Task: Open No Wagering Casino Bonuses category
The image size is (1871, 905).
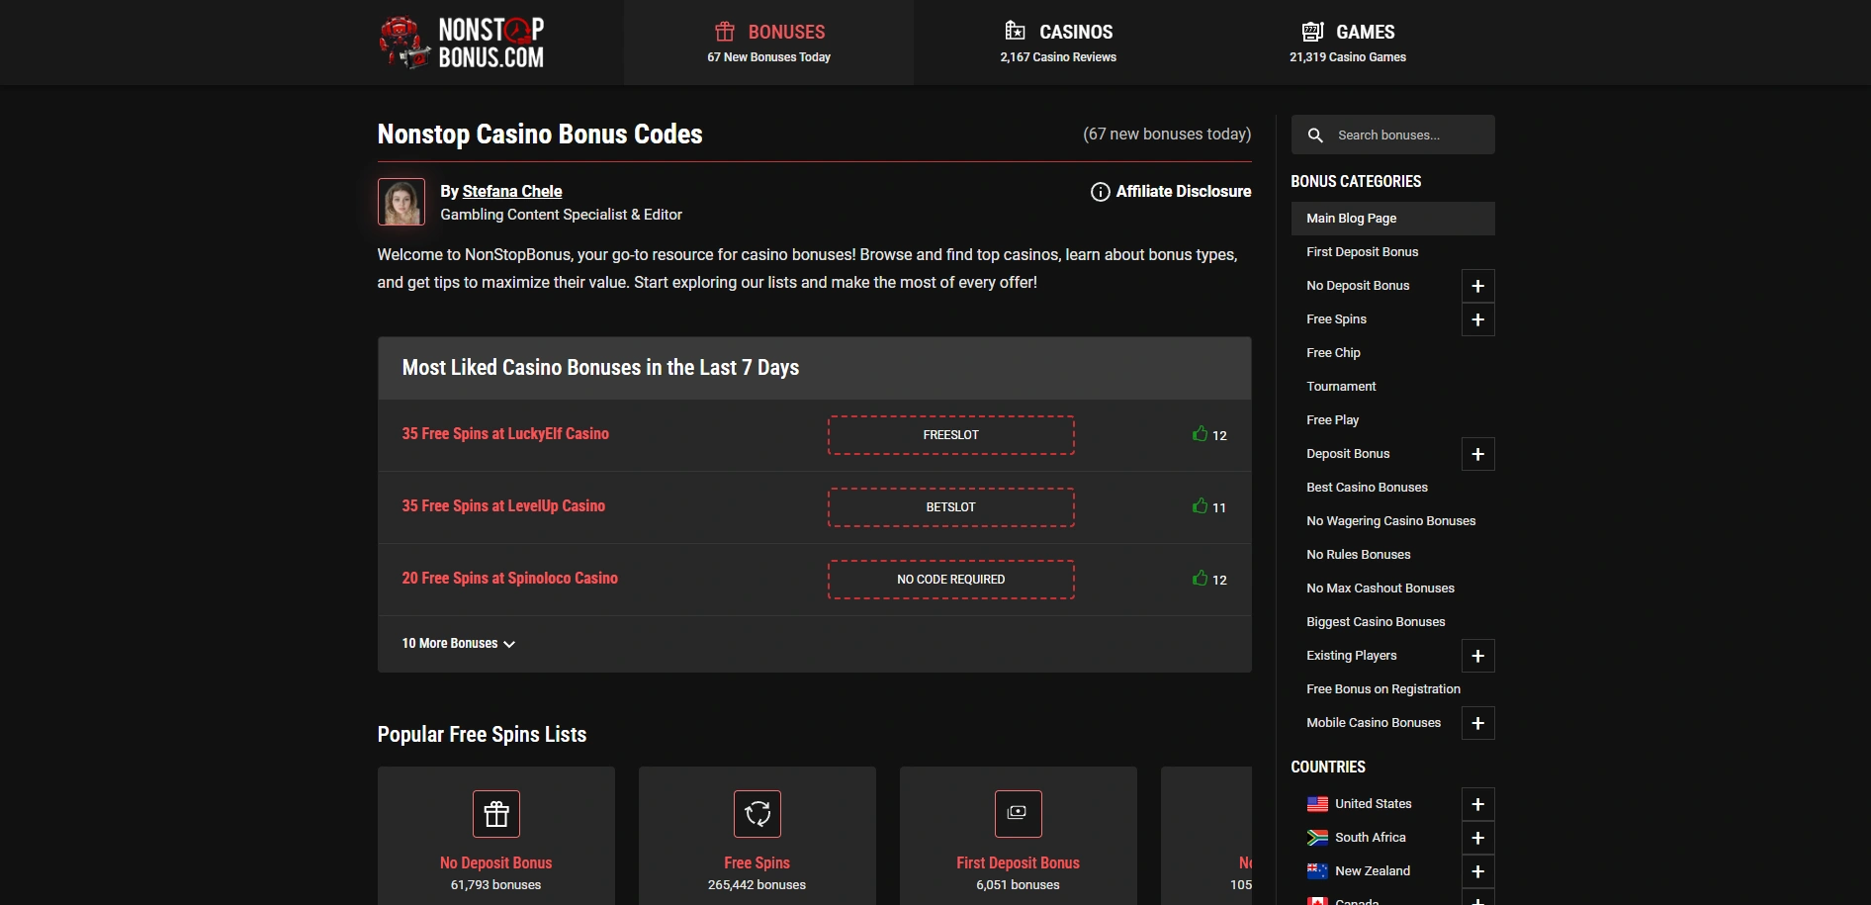Action: point(1390,521)
